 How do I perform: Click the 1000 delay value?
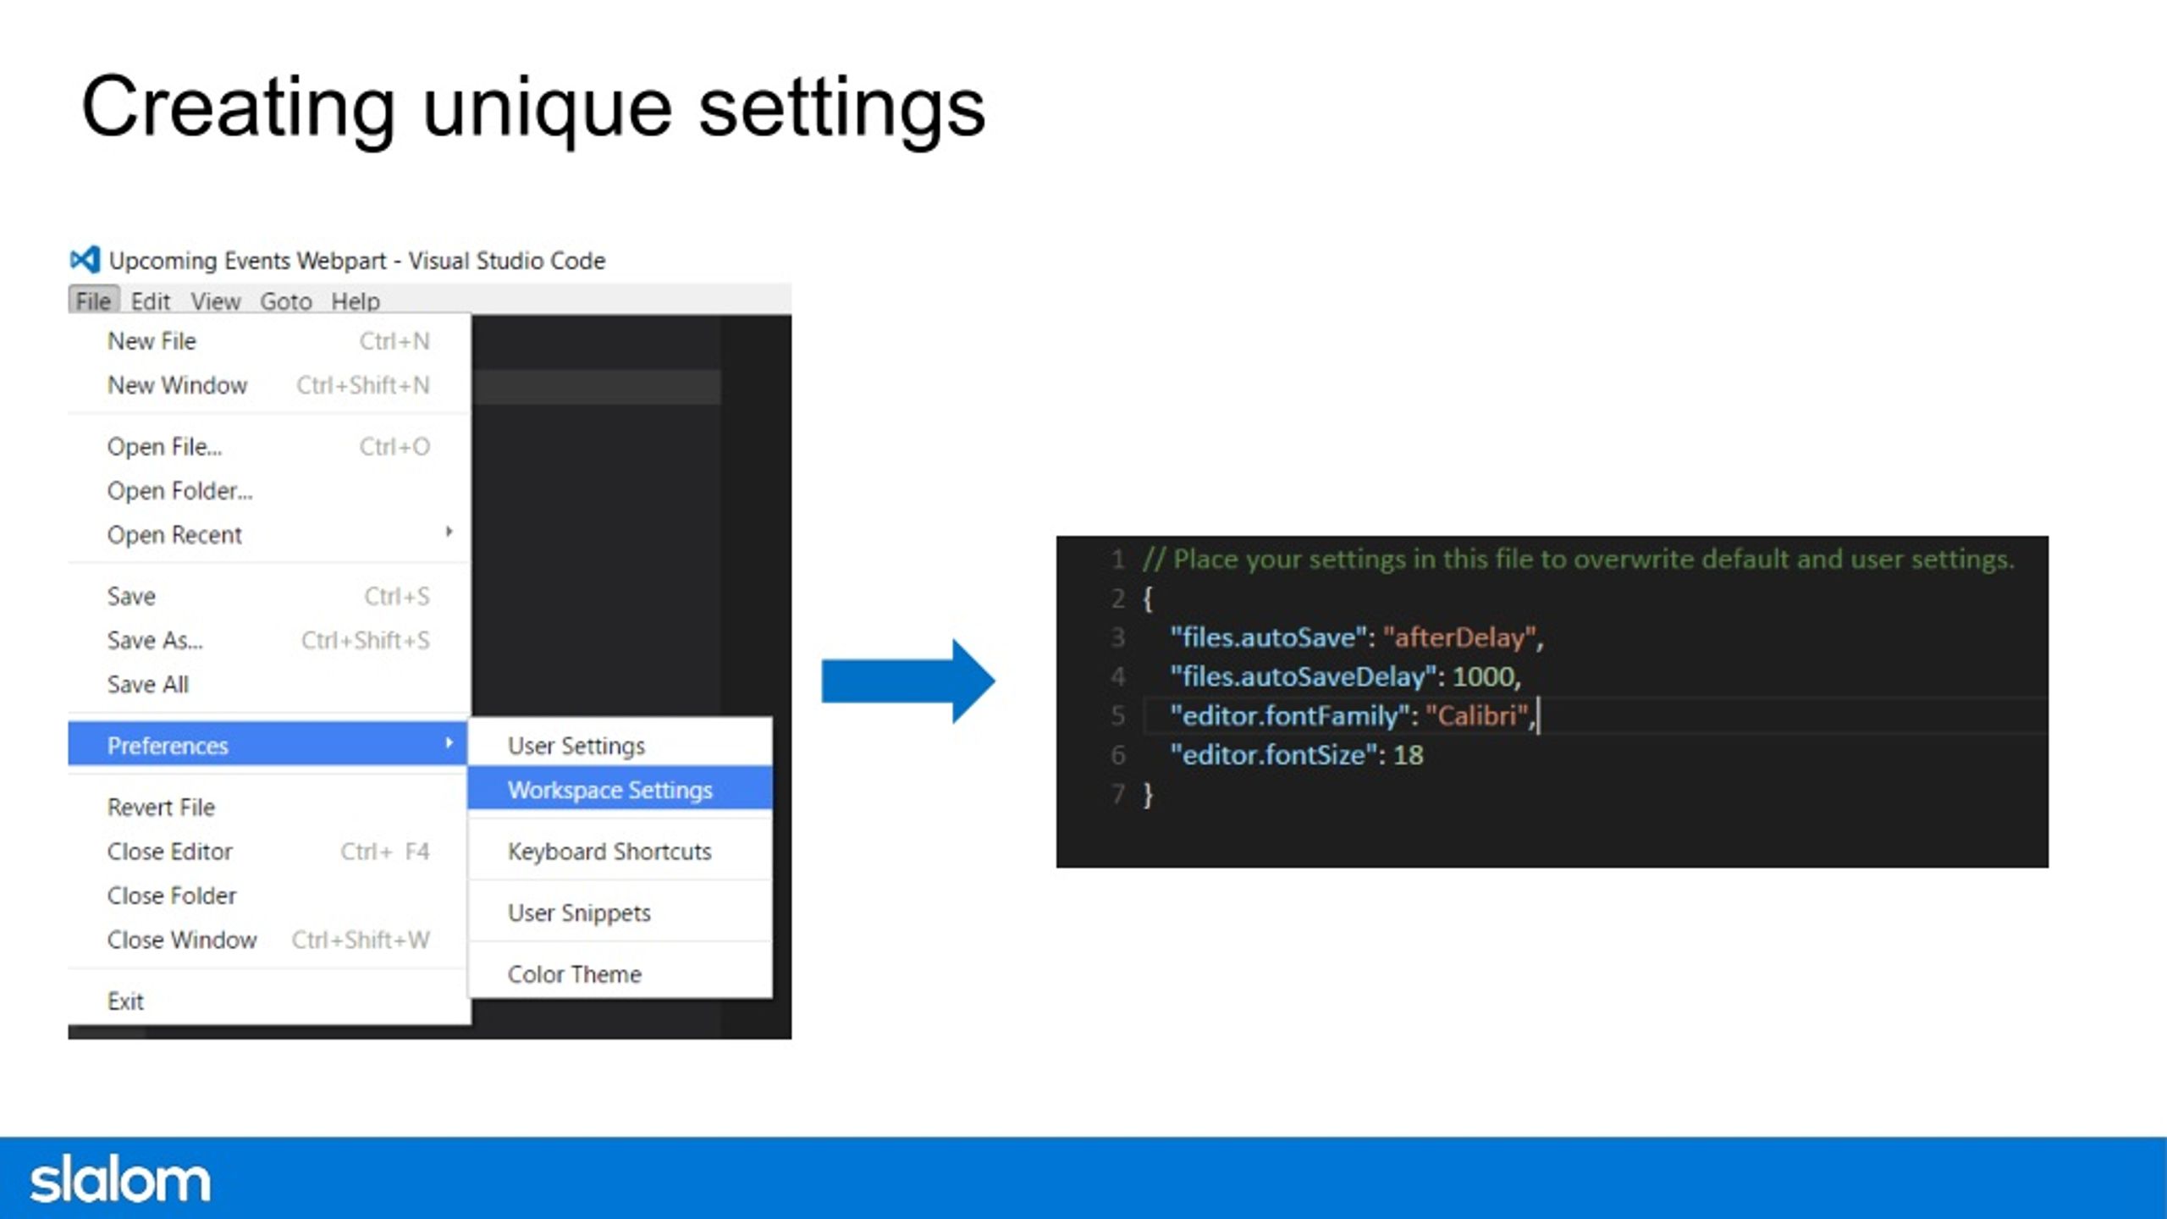click(x=1483, y=676)
